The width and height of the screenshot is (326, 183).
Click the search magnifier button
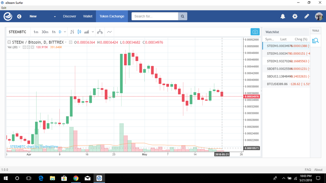182,16
